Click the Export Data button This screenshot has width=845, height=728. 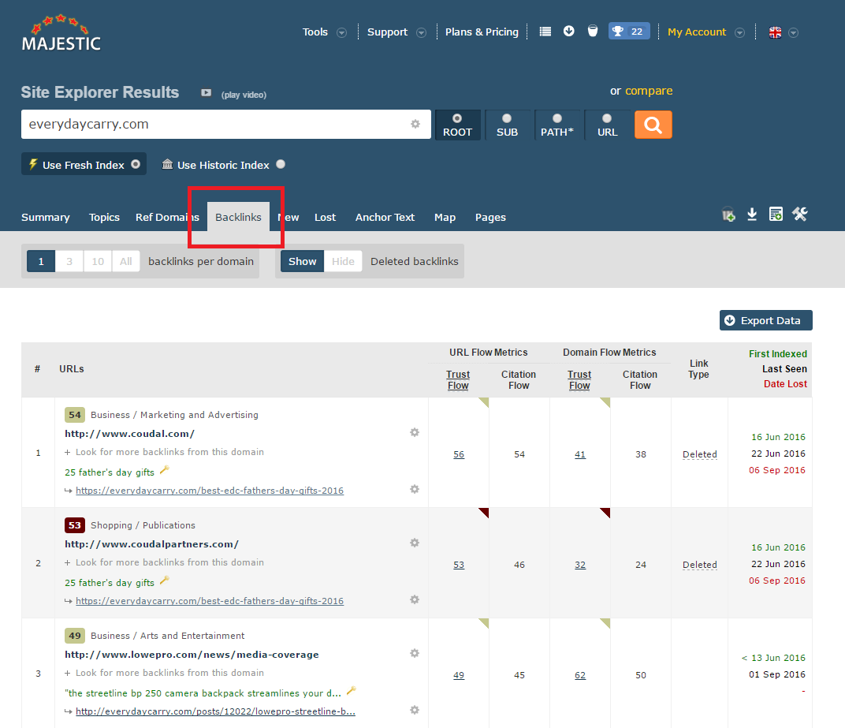(x=765, y=320)
